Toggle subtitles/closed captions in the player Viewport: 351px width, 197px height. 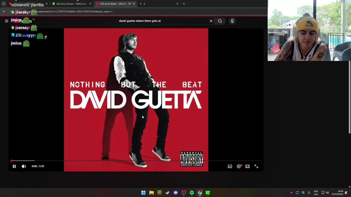click(230, 166)
